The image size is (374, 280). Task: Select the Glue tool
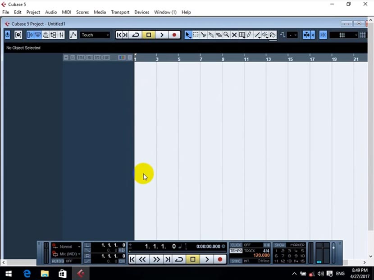click(211, 35)
